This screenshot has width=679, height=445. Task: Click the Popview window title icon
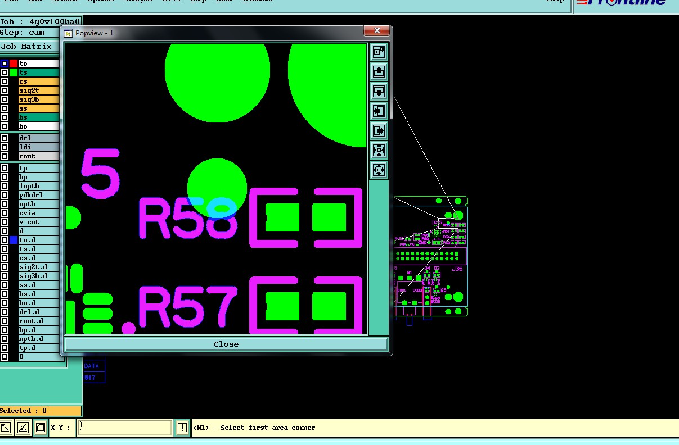[x=68, y=33]
